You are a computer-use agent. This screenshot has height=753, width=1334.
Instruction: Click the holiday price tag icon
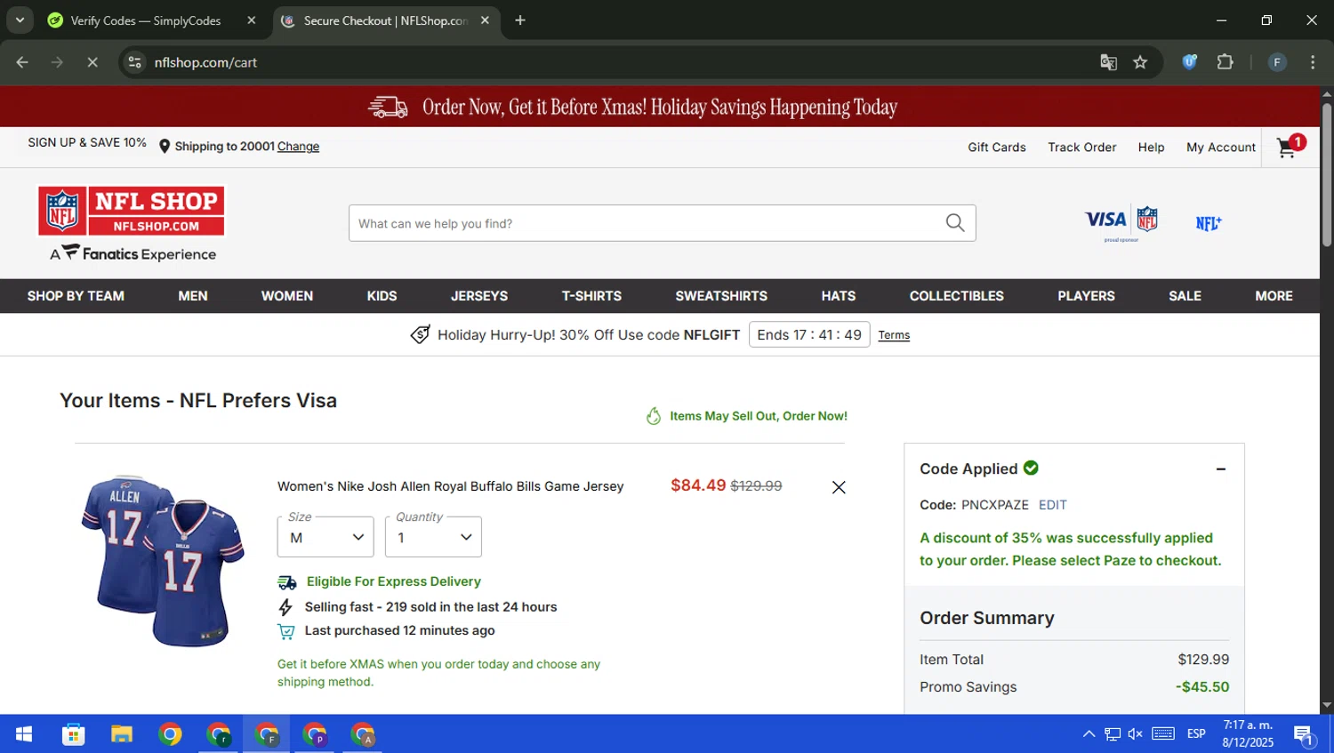click(x=420, y=334)
